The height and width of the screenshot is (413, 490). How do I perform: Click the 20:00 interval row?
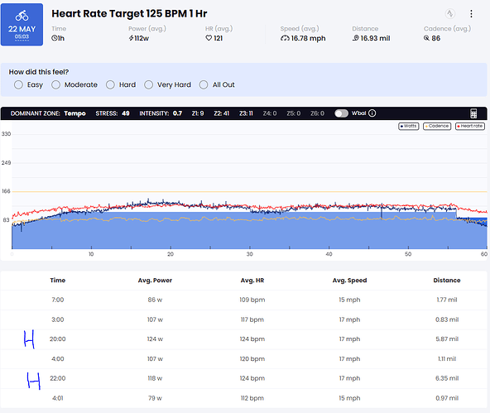click(x=243, y=339)
